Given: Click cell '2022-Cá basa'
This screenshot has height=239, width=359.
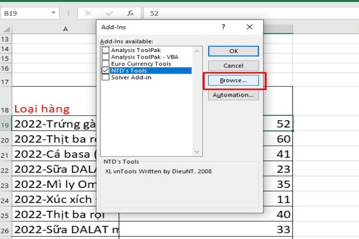Looking at the screenshot, I should [54, 154].
